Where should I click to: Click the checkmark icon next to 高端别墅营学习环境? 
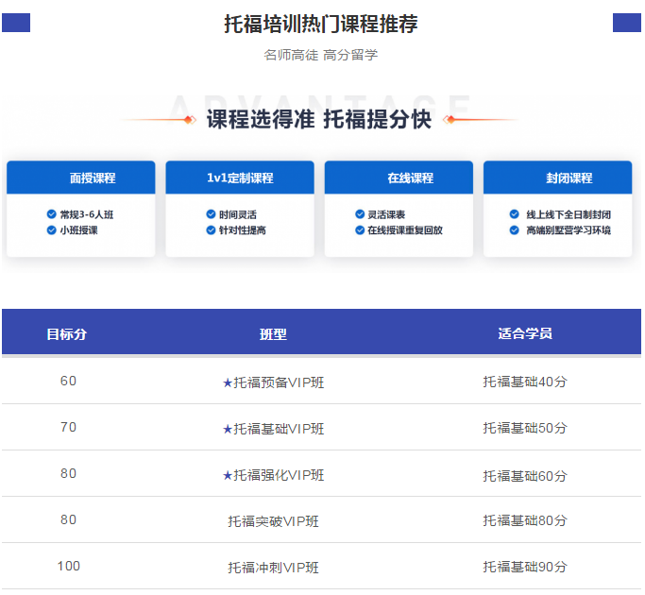[x=514, y=229]
